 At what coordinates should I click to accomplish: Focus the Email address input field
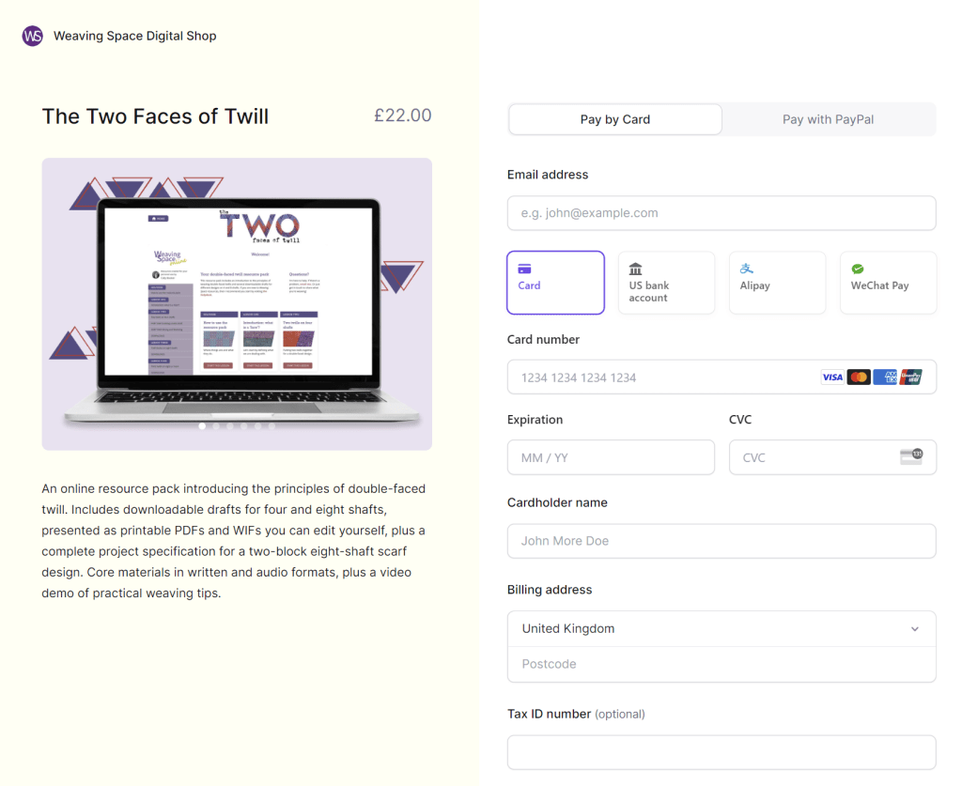click(x=721, y=213)
